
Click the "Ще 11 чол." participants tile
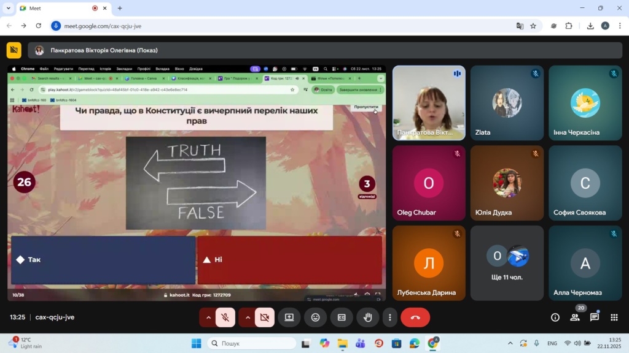tap(507, 263)
